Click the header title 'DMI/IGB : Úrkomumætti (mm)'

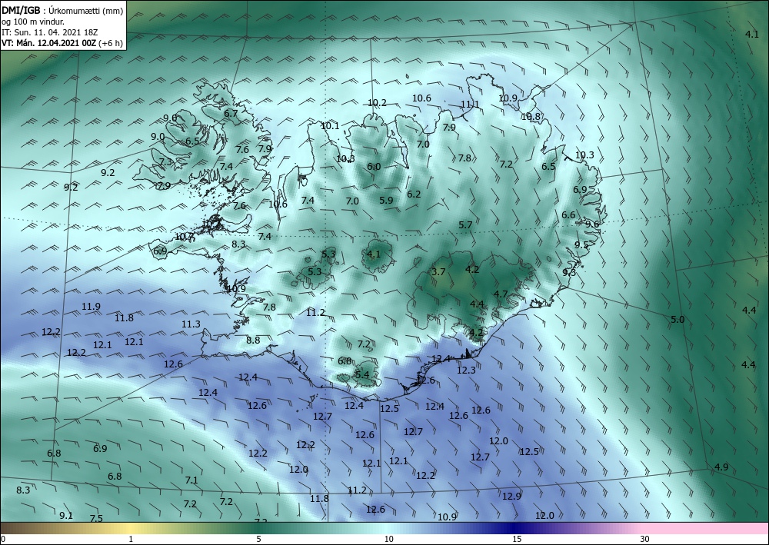[62, 10]
